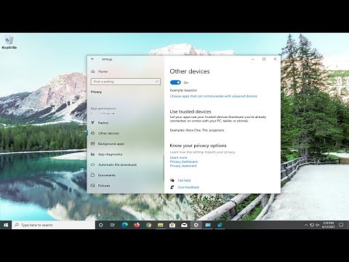Turn off the Other devices toggle
This screenshot has height=262, width=349.
click(x=175, y=82)
